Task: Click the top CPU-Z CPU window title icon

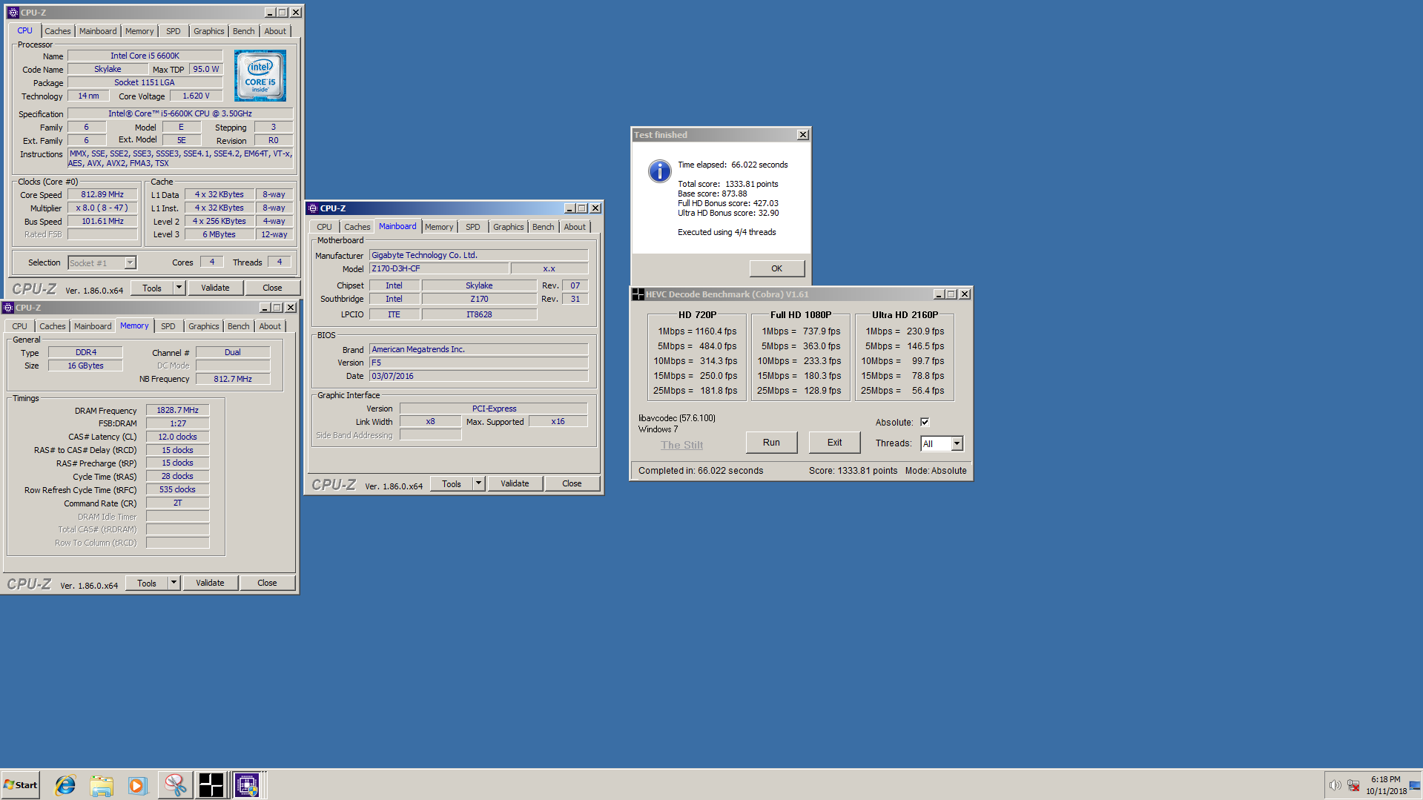Action: (x=13, y=13)
